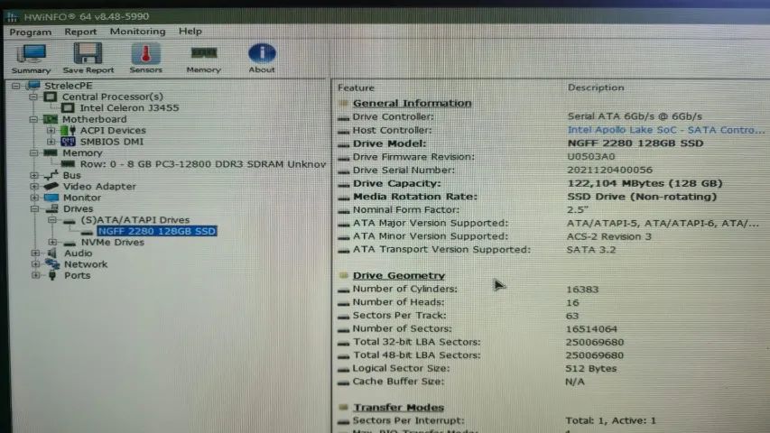Select the NGFF 2280 128GB SSD tree item
This screenshot has height=433, width=770.
pos(157,231)
